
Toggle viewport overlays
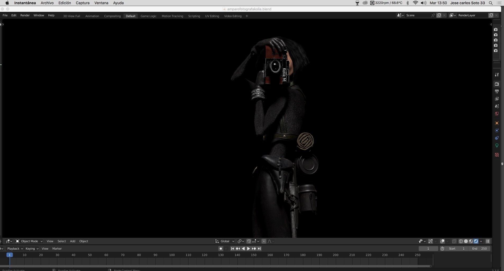(x=442, y=241)
